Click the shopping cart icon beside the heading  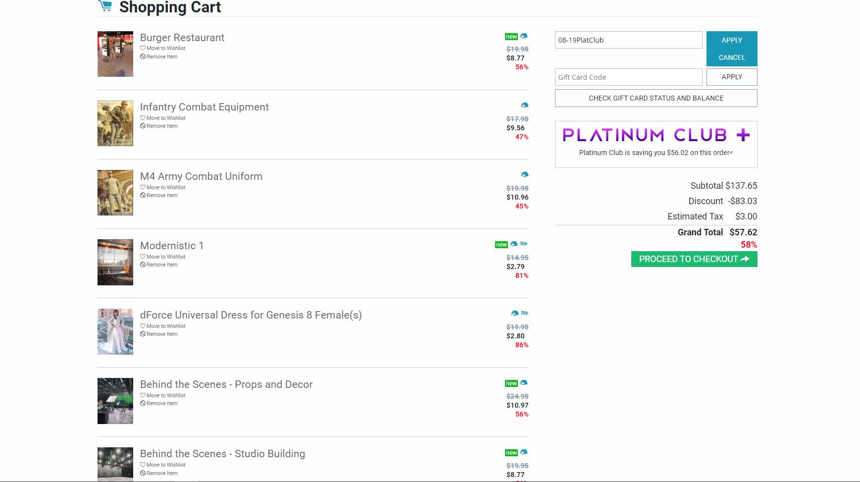(104, 6)
